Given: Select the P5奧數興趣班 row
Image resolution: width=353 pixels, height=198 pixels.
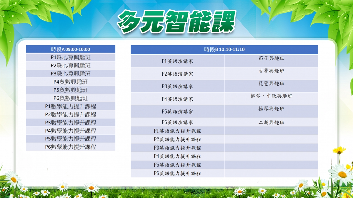Looking at the screenshot, I should point(71,90).
